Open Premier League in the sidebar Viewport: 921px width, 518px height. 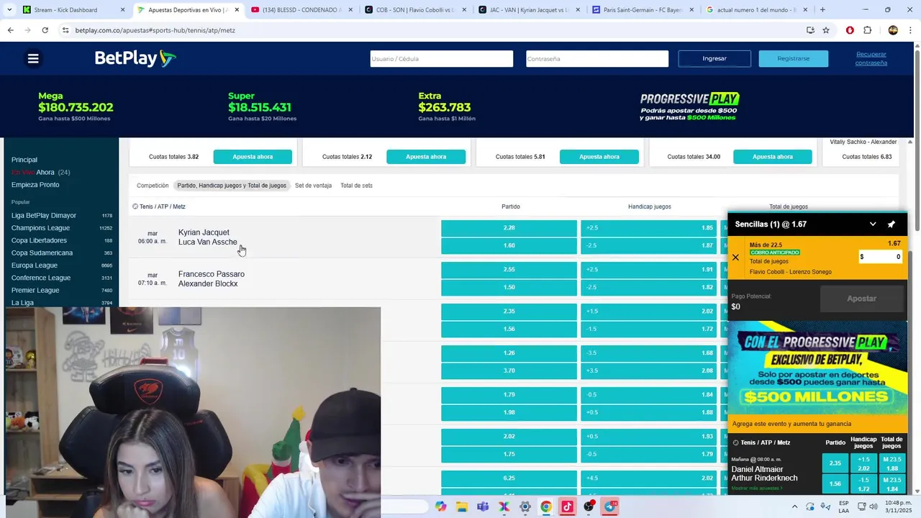(x=35, y=291)
